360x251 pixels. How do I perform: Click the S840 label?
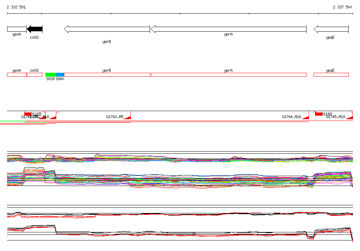tap(60, 79)
